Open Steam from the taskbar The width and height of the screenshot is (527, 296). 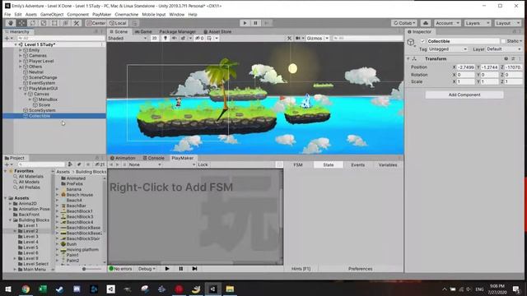(x=60, y=289)
